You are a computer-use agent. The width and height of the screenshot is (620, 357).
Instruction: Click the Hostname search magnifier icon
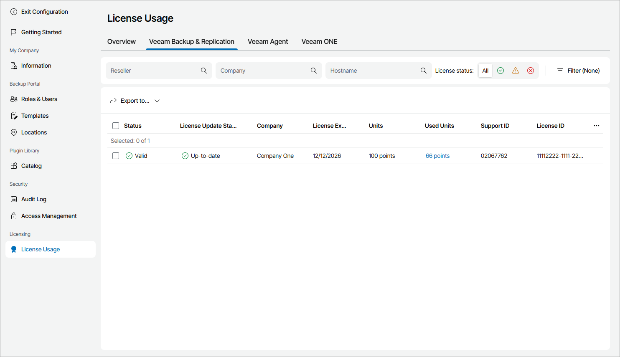point(424,71)
